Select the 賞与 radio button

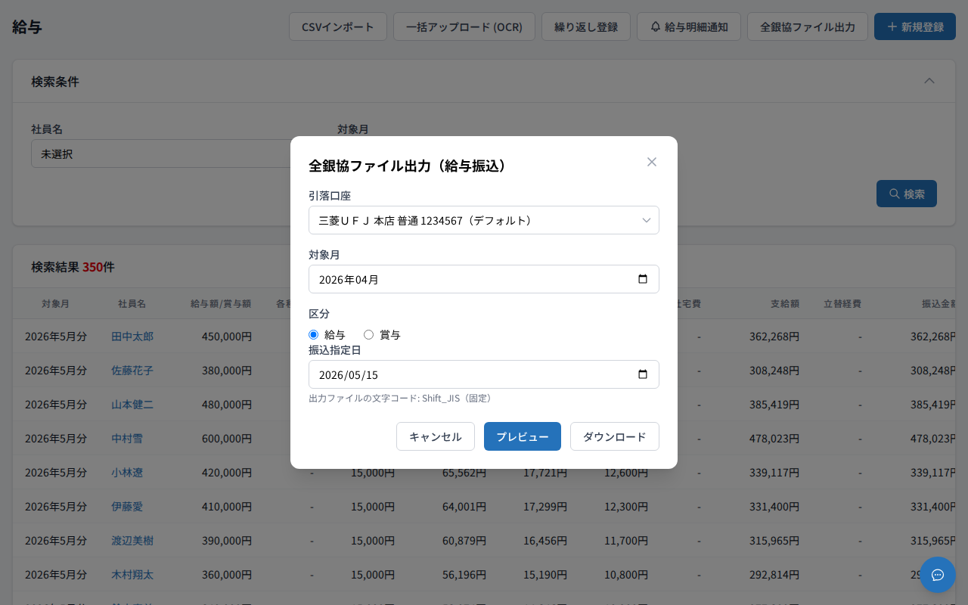[x=368, y=334]
